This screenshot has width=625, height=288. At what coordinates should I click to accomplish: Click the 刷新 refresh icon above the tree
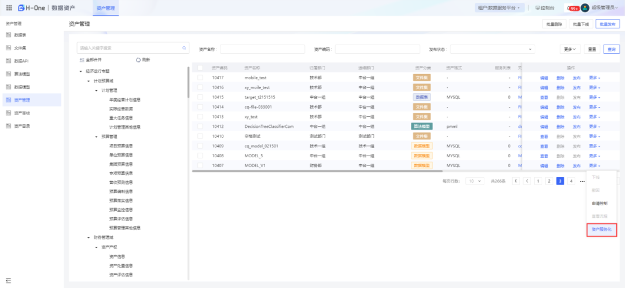click(x=138, y=60)
